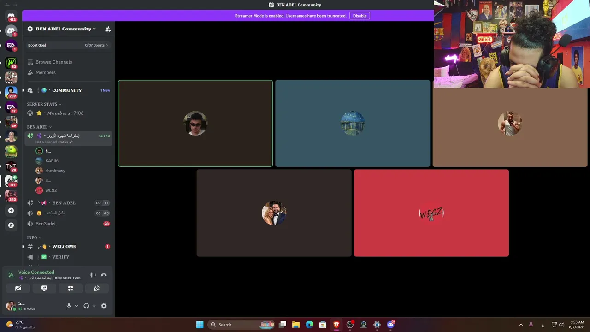This screenshot has width=590, height=332.
Task: Open the soundboard
Action: click(97, 288)
